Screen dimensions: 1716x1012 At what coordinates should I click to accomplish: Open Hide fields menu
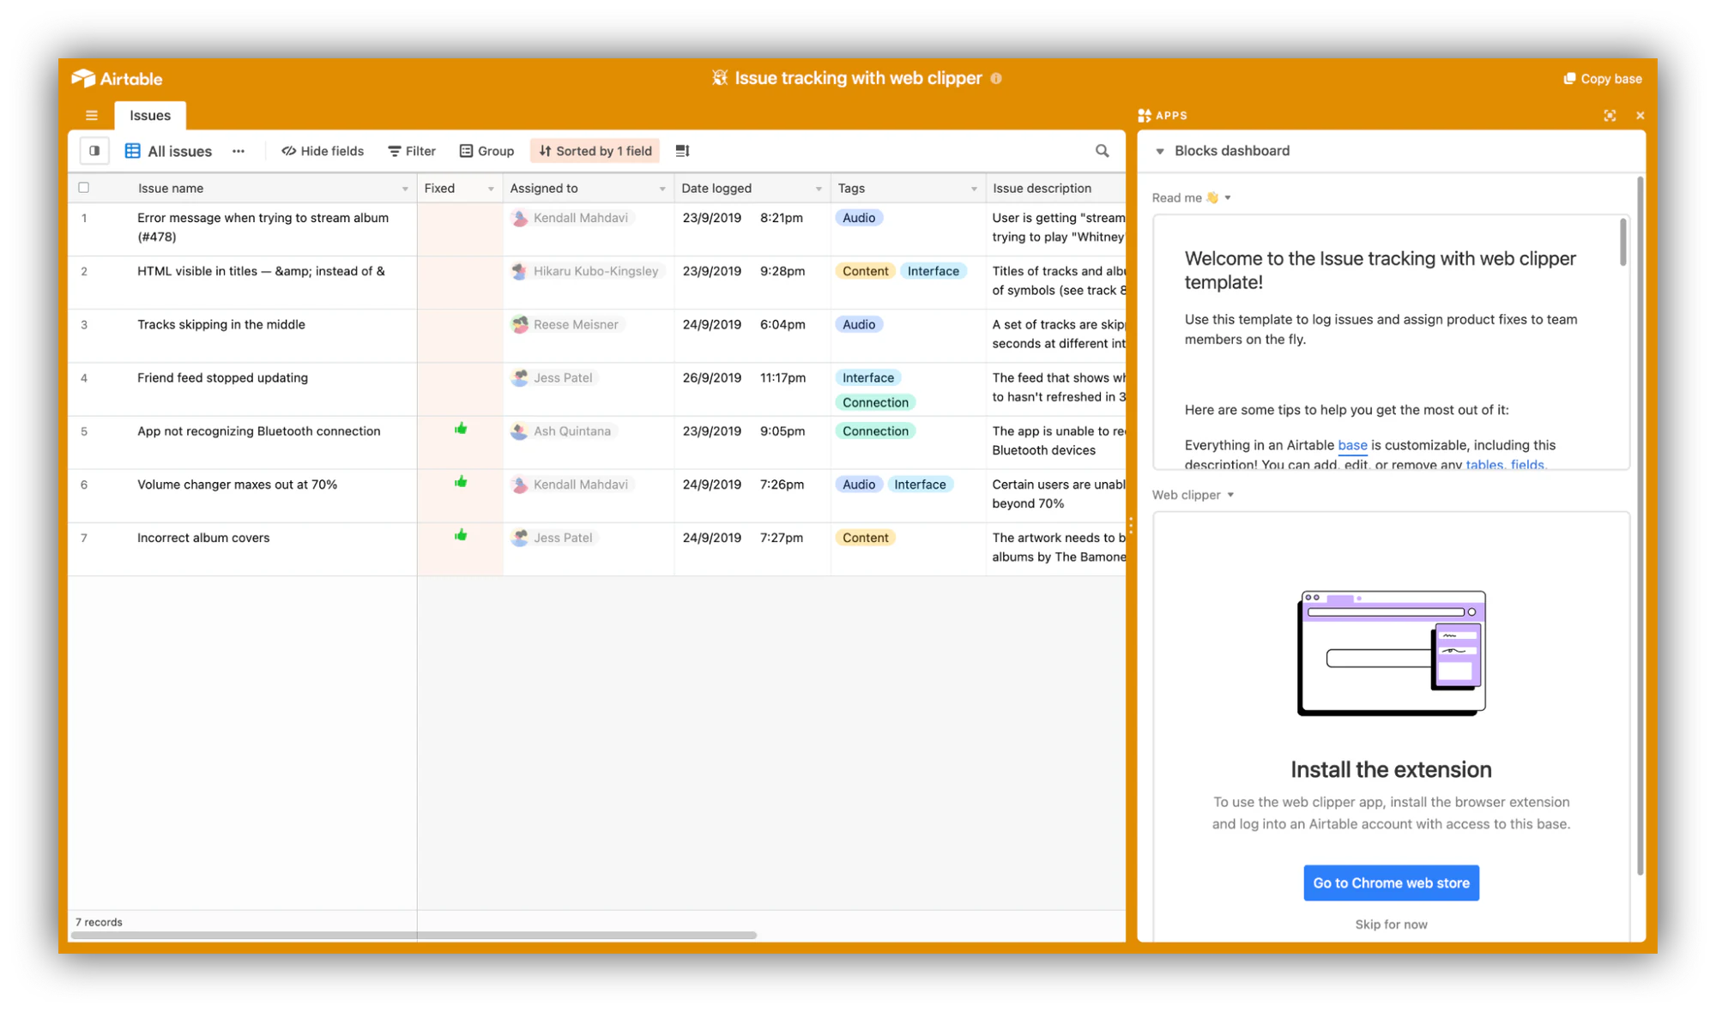[323, 151]
